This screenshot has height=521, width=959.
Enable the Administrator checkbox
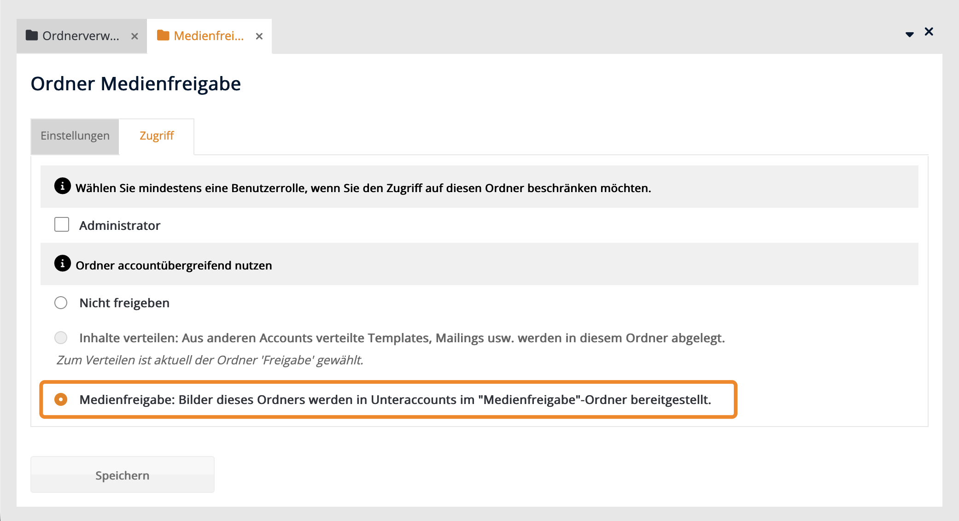(x=62, y=225)
